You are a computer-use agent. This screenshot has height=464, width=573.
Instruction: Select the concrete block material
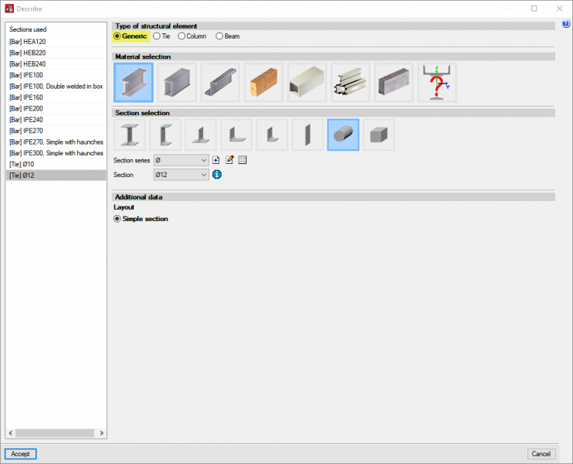(394, 83)
